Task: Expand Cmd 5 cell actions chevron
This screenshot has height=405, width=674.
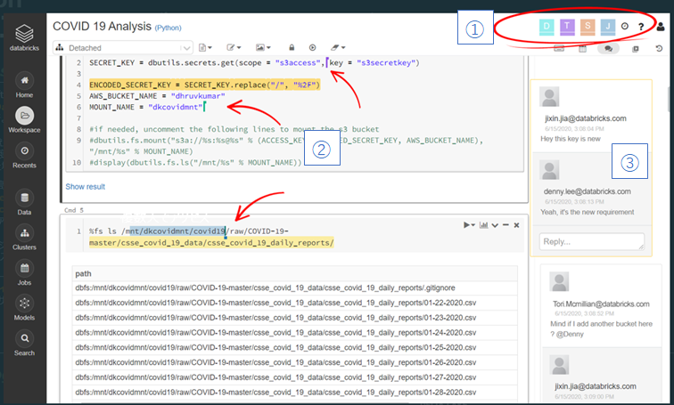Action: [495, 225]
